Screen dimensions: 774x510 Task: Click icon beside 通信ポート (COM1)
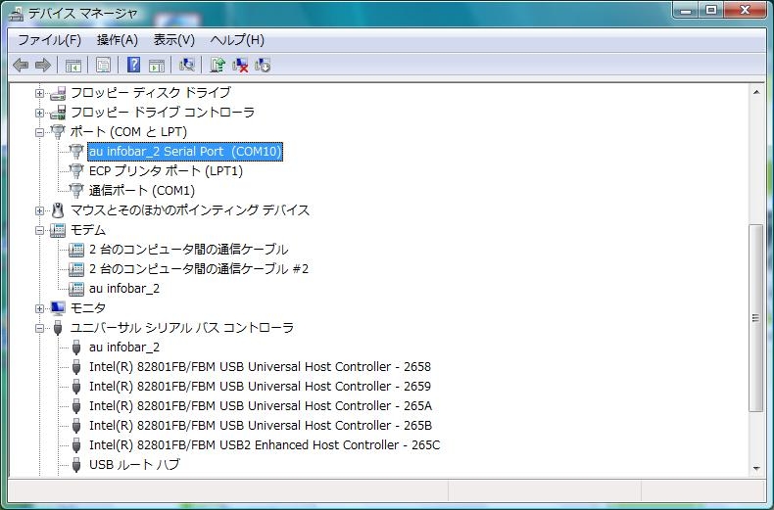click(76, 190)
